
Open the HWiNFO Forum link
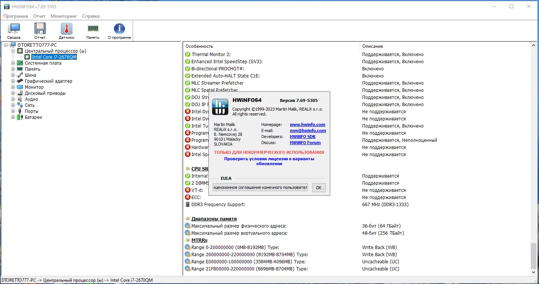(x=305, y=143)
